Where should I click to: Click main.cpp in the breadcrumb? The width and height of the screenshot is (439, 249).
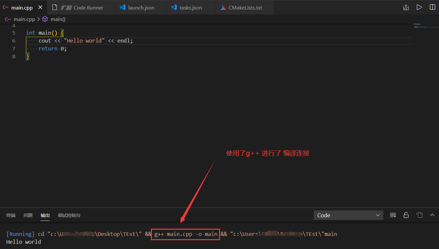pos(24,19)
